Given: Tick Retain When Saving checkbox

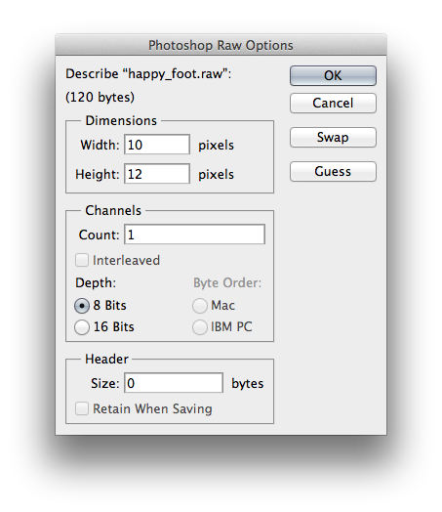Looking at the screenshot, I should 82,408.
